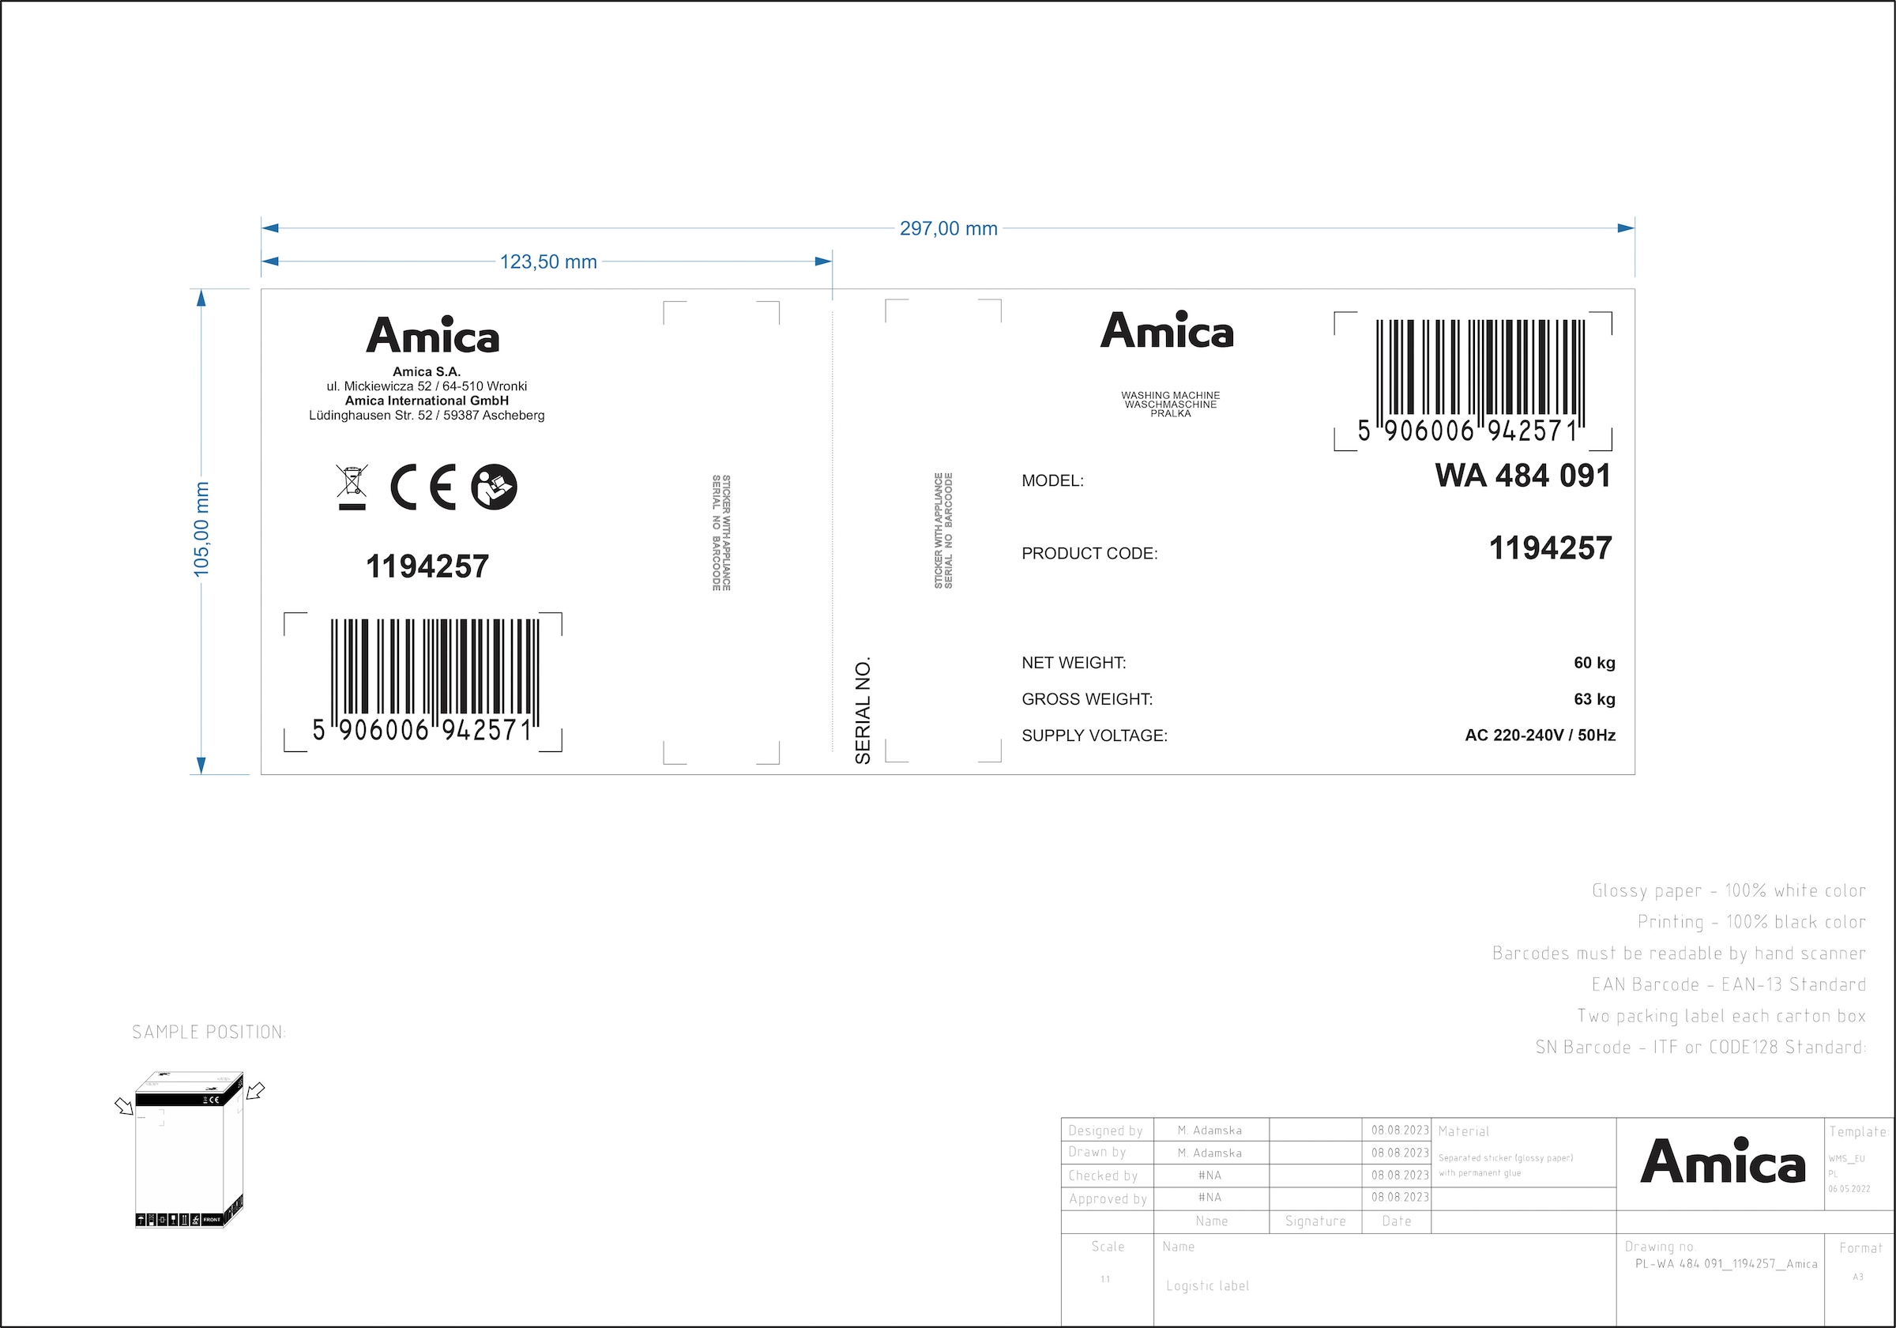
Task: Select 1194257 in the PRODUCT CODE row
Action: [1550, 548]
